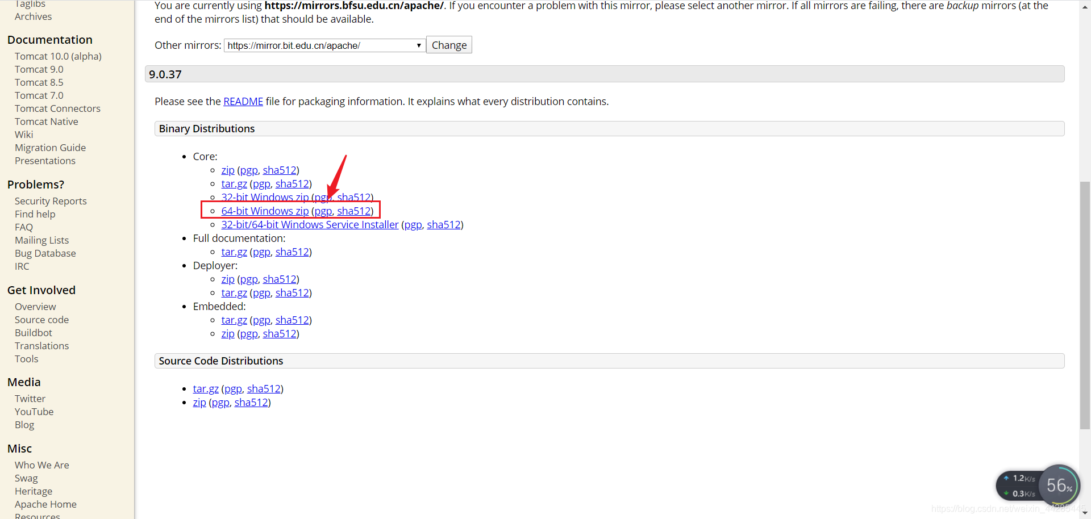Download 32-bit/64-bit Windows Service Installer
Viewport: 1091px width, 519px height.
(310, 224)
